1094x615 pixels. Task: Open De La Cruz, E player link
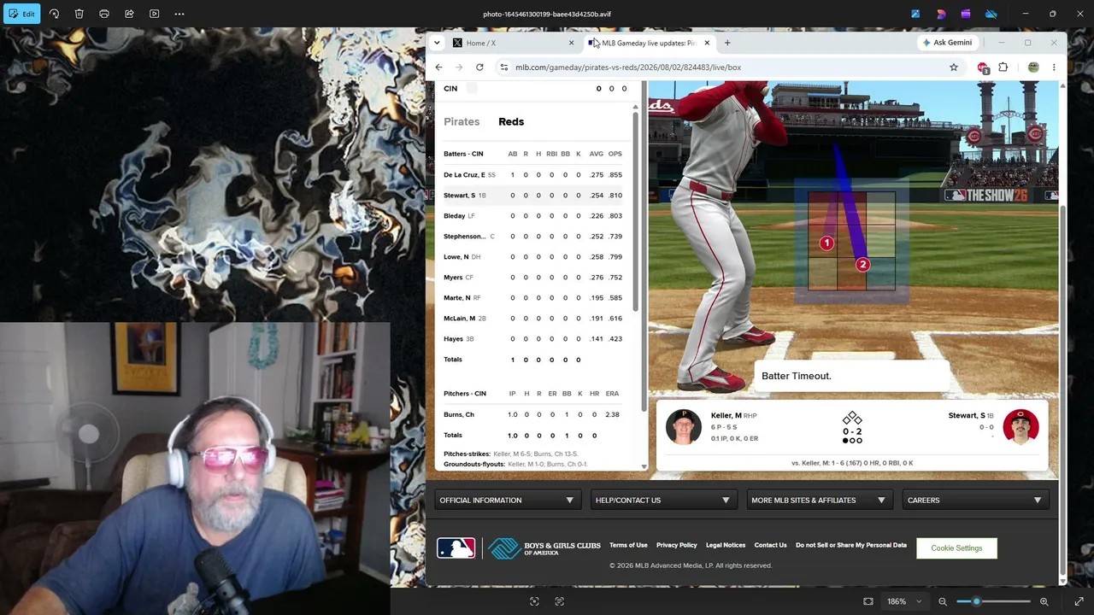464,175
